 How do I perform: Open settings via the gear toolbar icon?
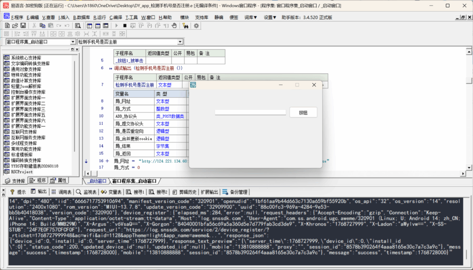pos(196,25)
